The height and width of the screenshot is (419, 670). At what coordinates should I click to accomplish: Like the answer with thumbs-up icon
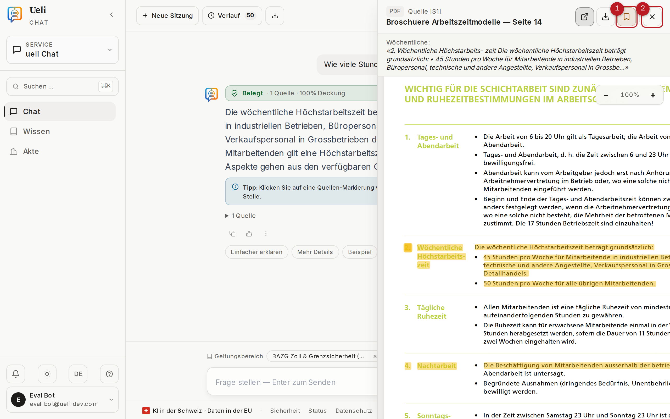click(x=249, y=234)
